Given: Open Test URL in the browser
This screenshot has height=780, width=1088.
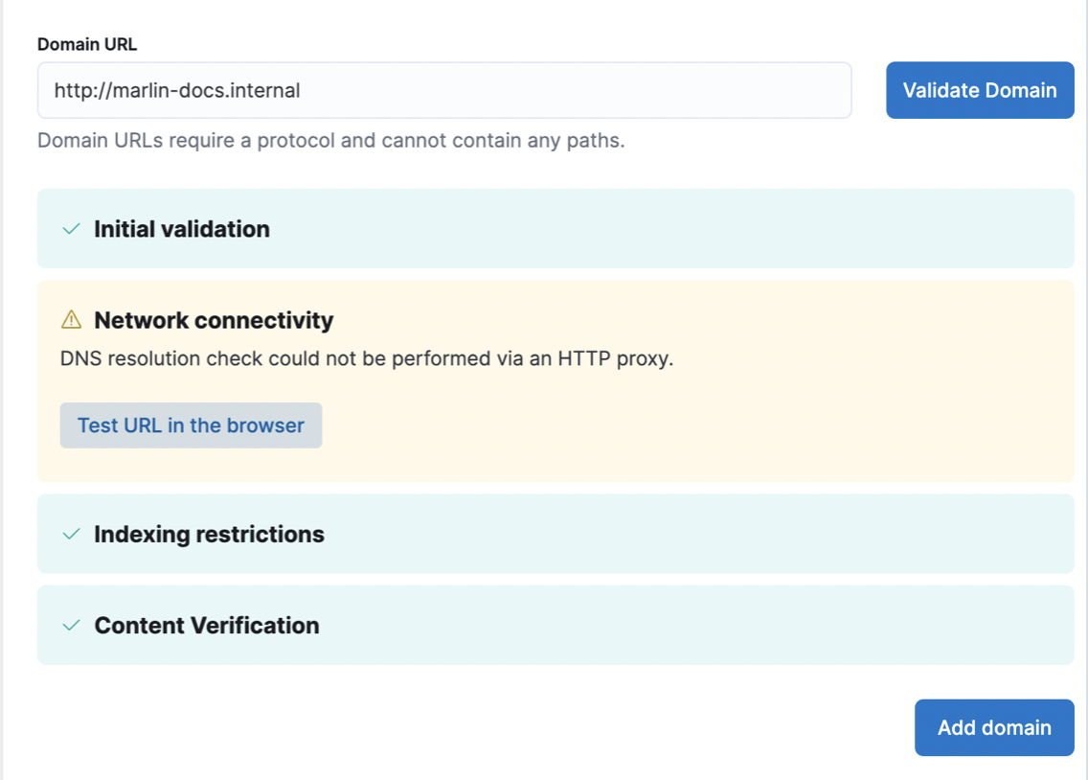Looking at the screenshot, I should (x=191, y=424).
